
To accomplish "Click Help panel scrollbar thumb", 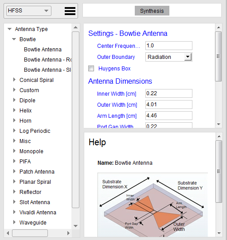I will (x=219, y=171).
